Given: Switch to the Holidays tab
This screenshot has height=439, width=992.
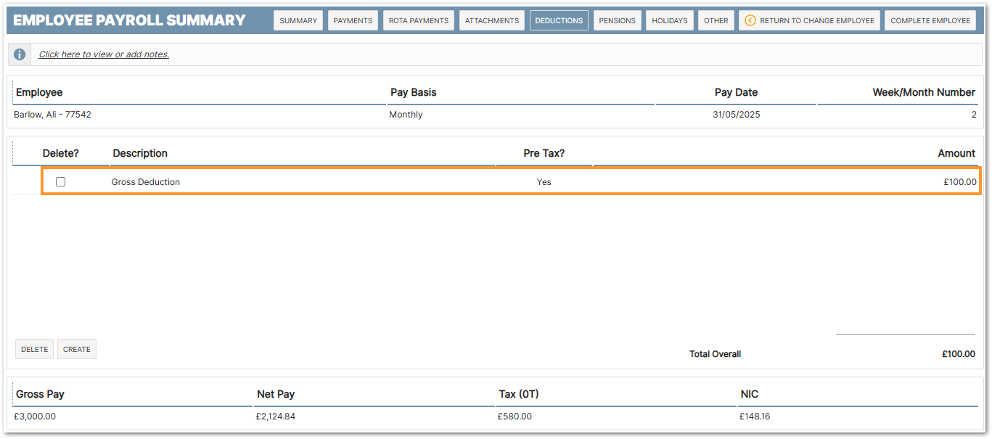Looking at the screenshot, I should pyautogui.click(x=670, y=20).
